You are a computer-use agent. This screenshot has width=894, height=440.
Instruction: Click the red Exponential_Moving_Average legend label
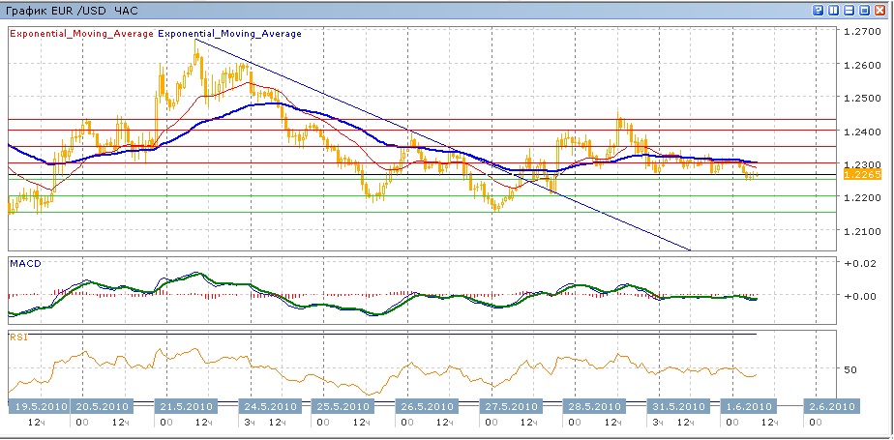(81, 33)
